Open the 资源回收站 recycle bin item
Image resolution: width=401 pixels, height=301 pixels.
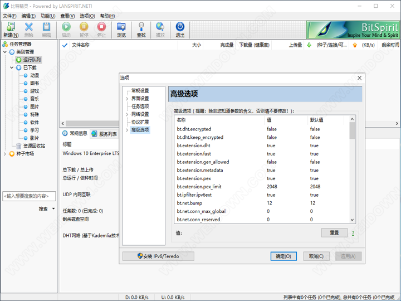[34, 145]
